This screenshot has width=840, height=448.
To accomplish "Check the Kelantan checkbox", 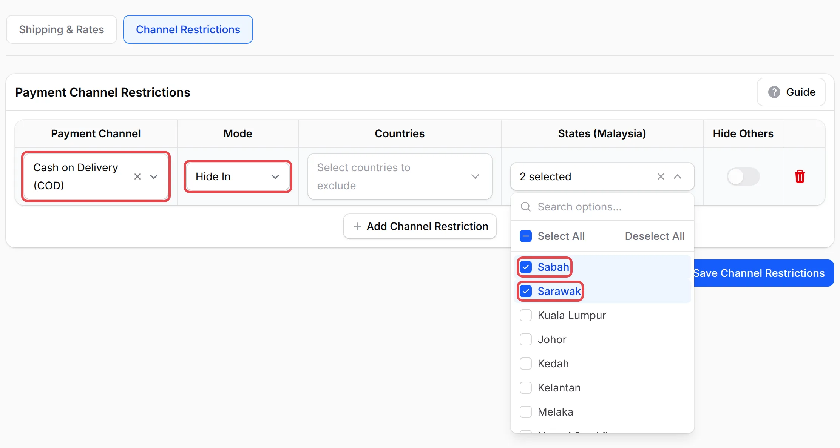I will click(526, 388).
